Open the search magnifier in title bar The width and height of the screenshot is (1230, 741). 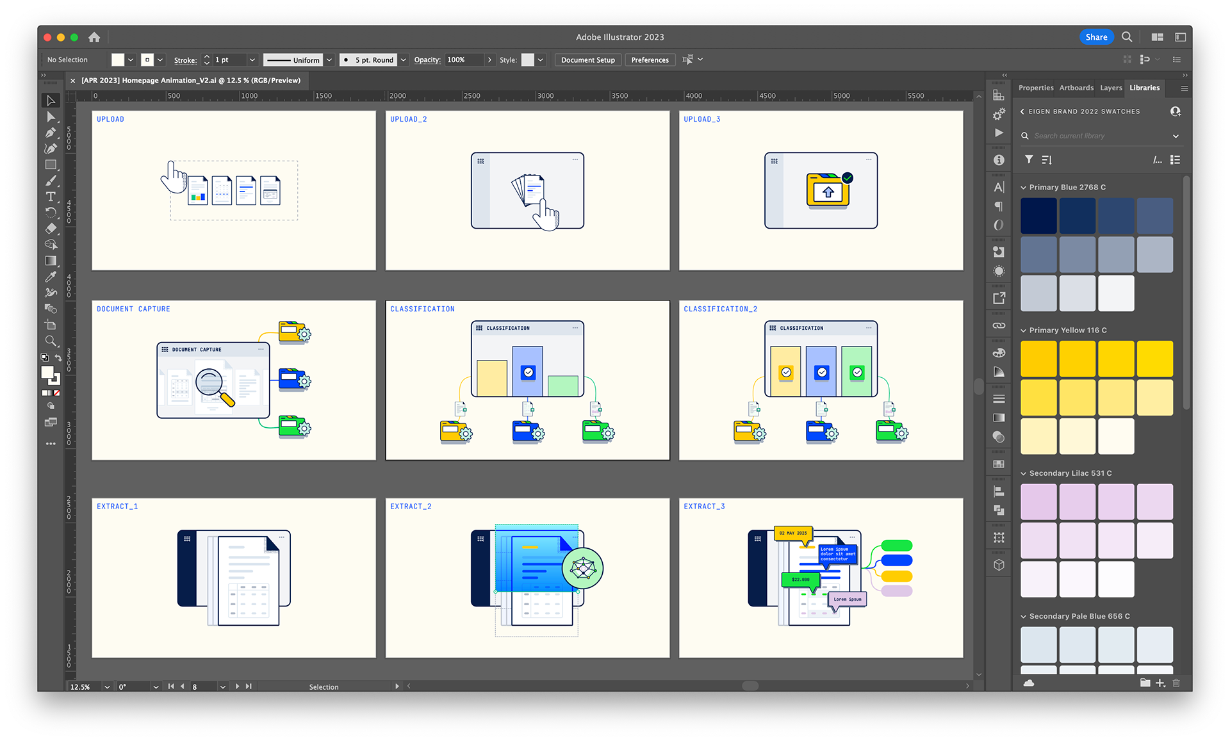point(1127,37)
